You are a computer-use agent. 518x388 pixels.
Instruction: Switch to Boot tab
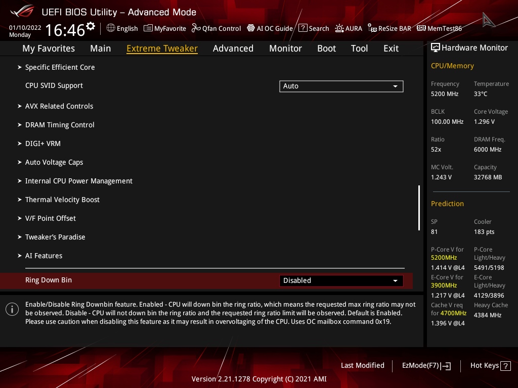tap(326, 48)
